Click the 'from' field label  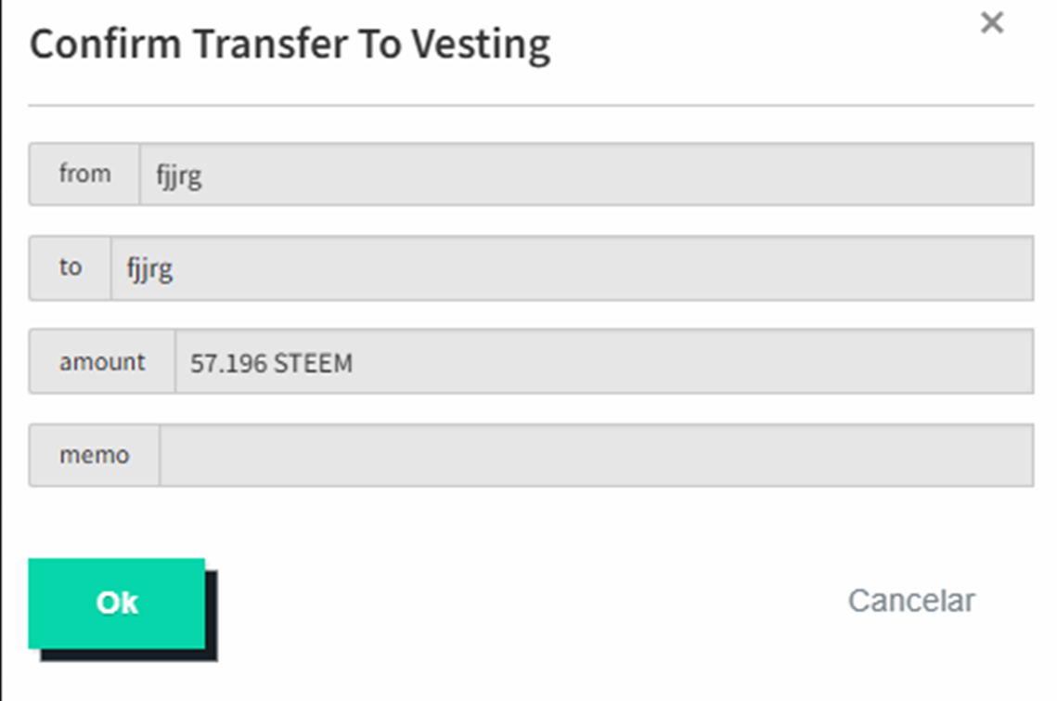tap(84, 174)
